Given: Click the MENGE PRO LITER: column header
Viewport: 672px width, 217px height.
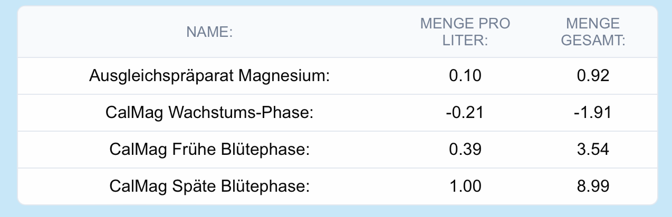Looking at the screenshot, I should (x=465, y=32).
